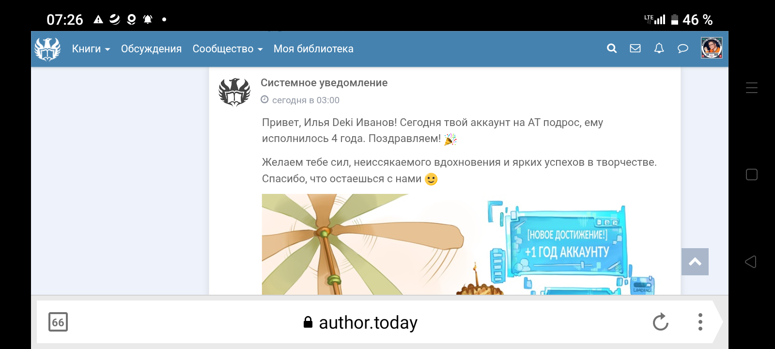The image size is (775, 349).
Task: Click the timestamp сегодня в 03:00
Action: [x=306, y=100]
